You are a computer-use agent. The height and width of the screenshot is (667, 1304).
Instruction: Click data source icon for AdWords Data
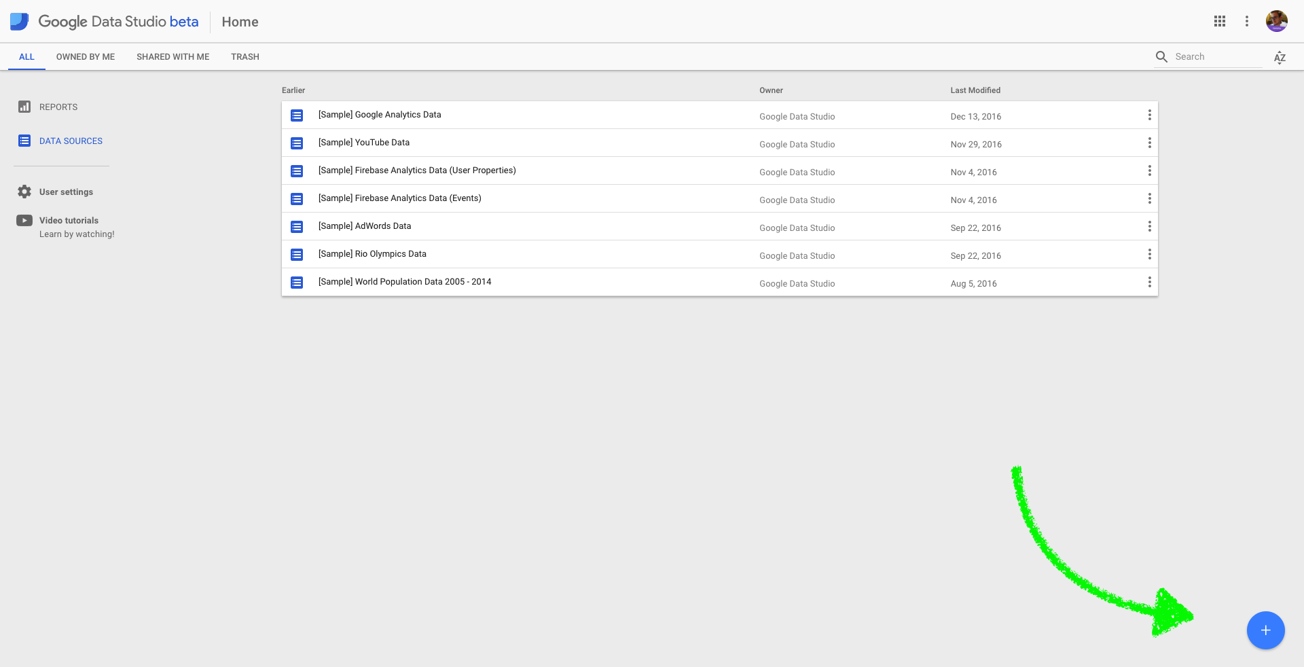[x=297, y=227]
